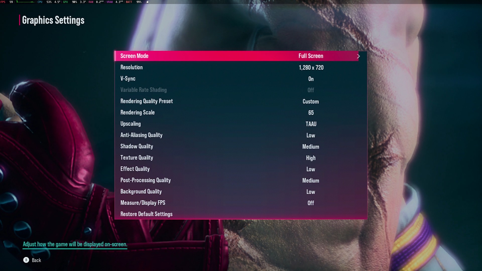
Task: Click the B button Back icon
Action: (26, 260)
